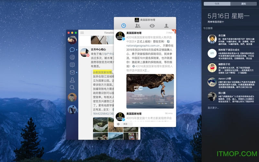Open the @ mentions sidebar icon

click(72, 57)
